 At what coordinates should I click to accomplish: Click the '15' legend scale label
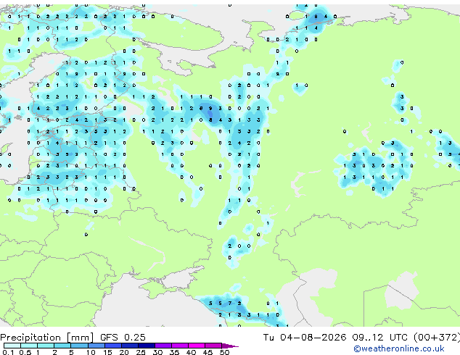[x=107, y=352]
